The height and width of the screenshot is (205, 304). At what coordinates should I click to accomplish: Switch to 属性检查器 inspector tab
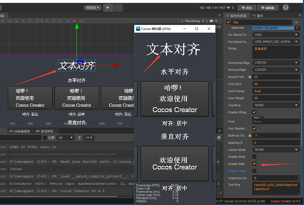tap(236, 16)
